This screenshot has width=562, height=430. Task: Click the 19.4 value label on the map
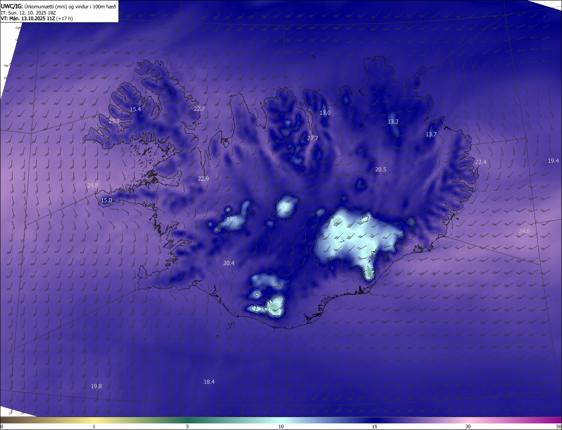(x=553, y=161)
